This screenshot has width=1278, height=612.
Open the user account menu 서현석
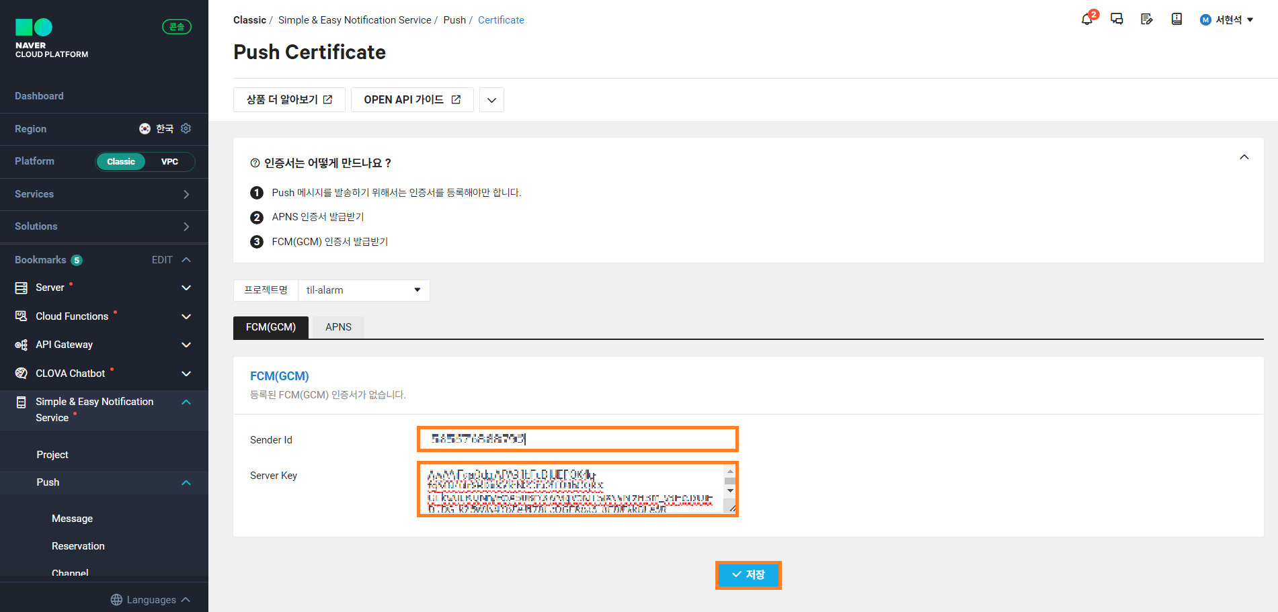click(x=1227, y=20)
